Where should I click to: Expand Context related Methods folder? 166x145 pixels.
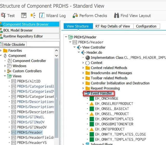pos(83,68)
